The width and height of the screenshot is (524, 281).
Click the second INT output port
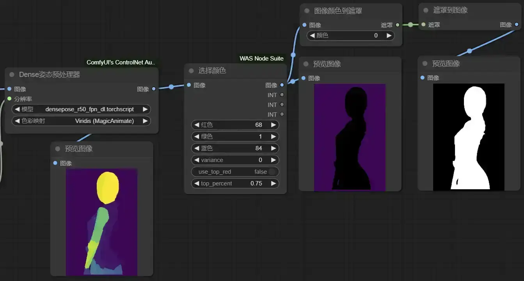282,105
